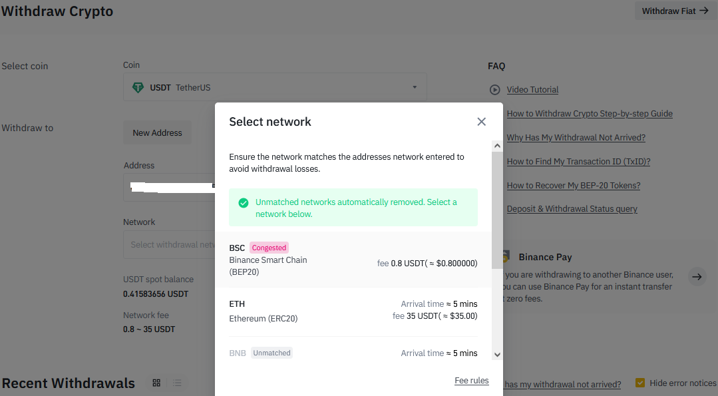Switch Recent Withdrawals to list view
Image resolution: width=718 pixels, height=396 pixels.
click(x=177, y=383)
